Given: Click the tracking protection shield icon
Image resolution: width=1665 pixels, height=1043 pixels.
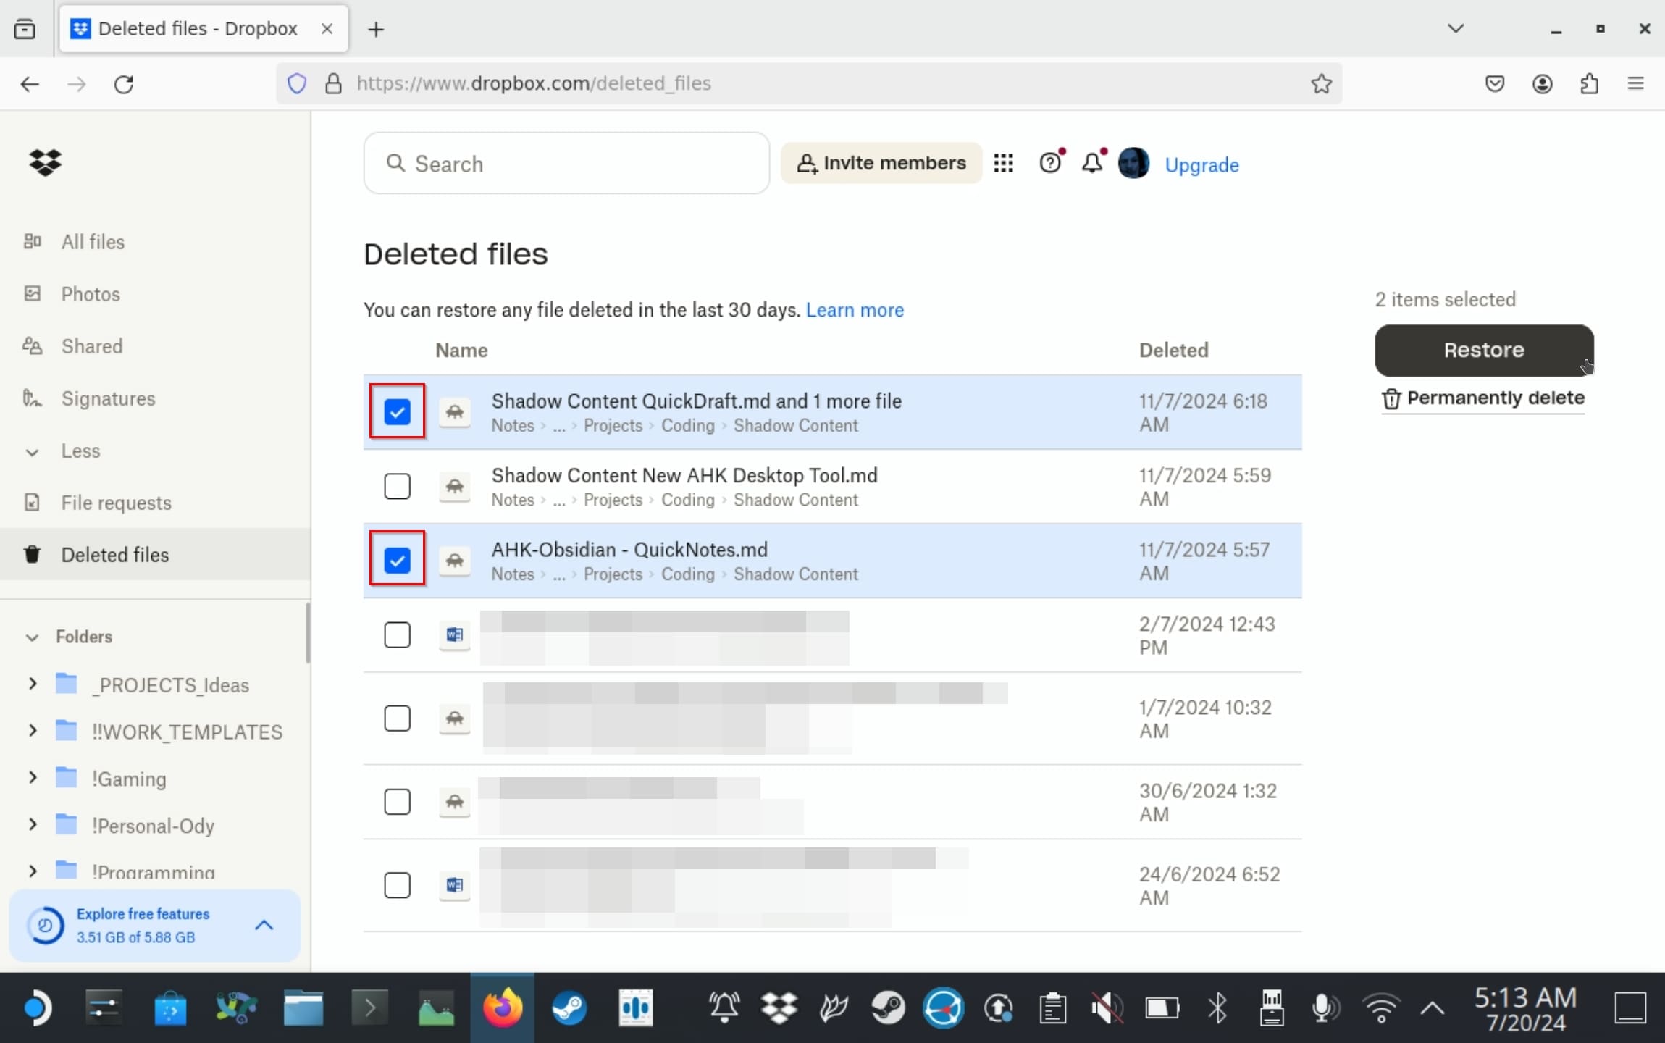Looking at the screenshot, I should 297,84.
